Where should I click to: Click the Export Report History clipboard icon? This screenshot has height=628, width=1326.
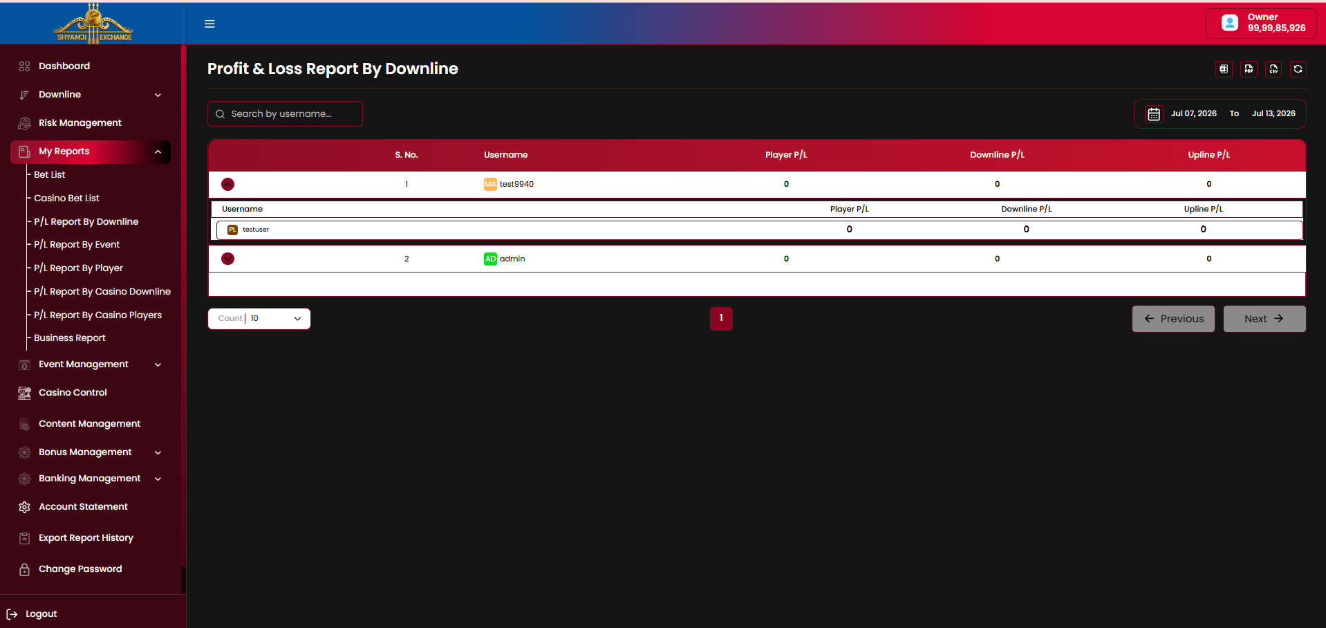[24, 538]
